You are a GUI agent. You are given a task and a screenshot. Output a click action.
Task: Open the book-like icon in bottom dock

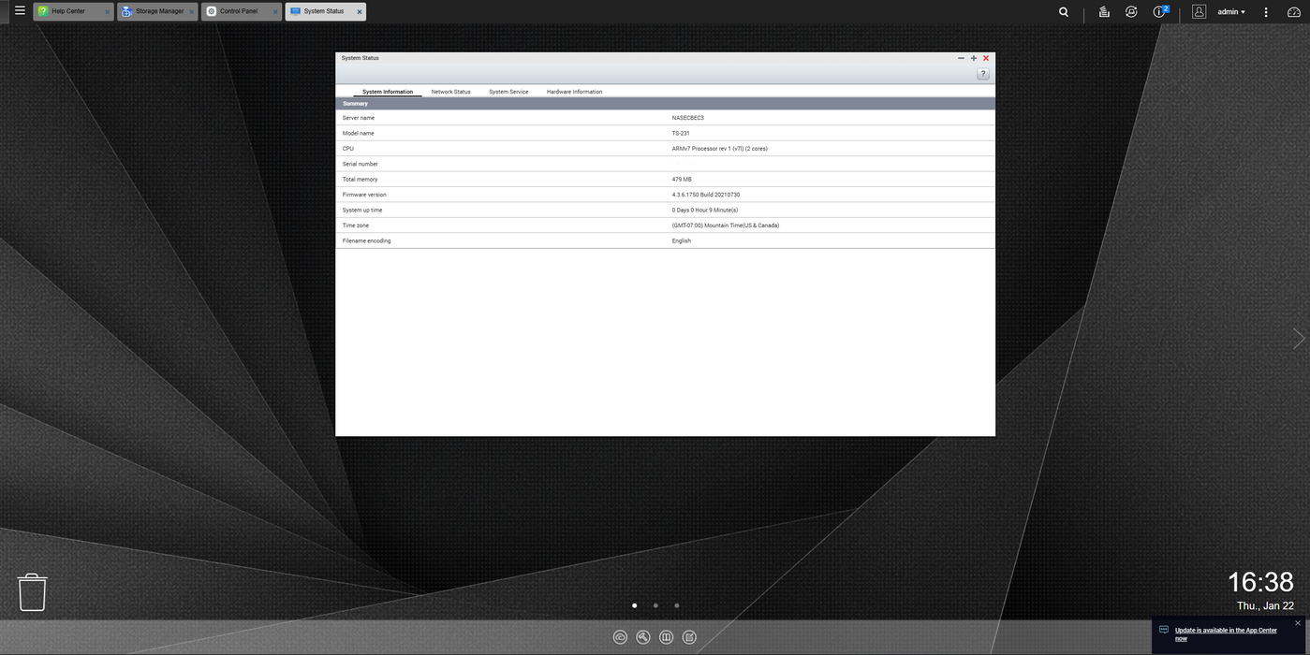point(666,637)
